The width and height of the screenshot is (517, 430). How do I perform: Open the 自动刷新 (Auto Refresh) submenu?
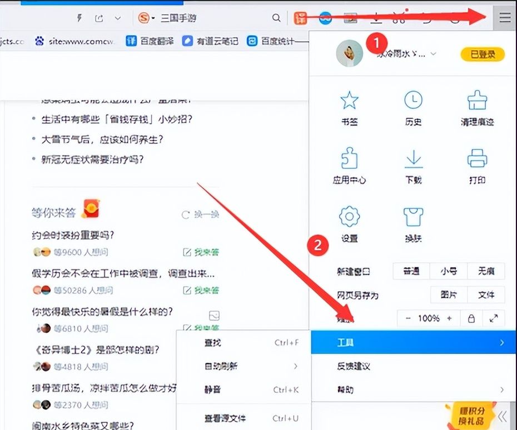(222, 366)
